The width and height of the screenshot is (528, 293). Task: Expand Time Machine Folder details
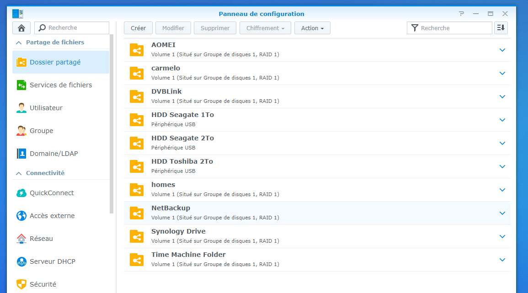502,260
